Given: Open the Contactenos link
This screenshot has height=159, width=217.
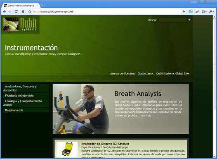Looking at the screenshot, I should click(x=146, y=73).
